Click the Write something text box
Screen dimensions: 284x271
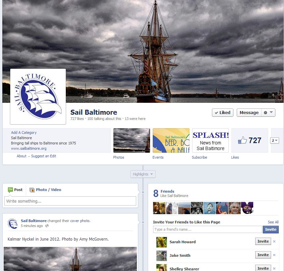click(70, 201)
